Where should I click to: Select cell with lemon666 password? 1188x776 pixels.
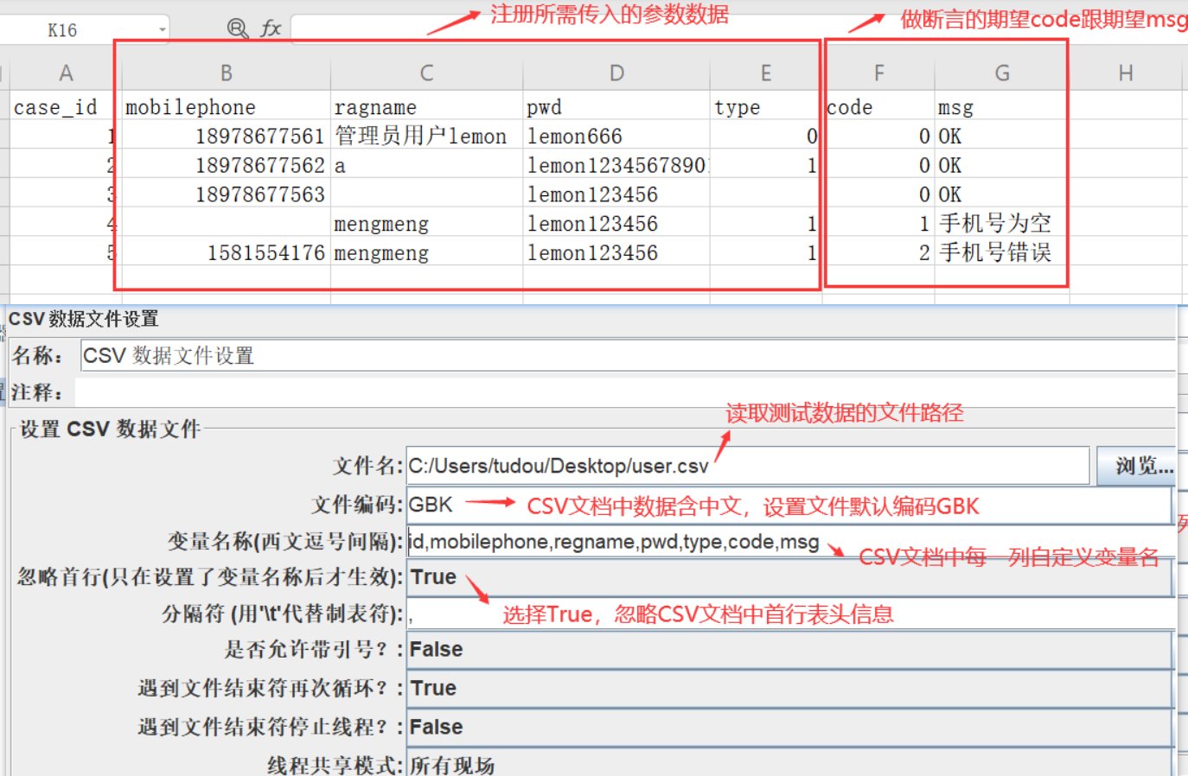(616, 136)
